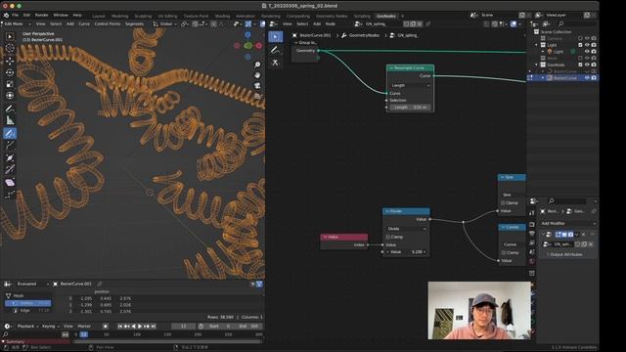Select the Move tool in viewport toolbar
This screenshot has width=626, height=352.
(x=10, y=61)
